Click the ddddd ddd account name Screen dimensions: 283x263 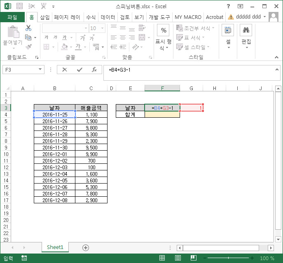(x=248, y=17)
